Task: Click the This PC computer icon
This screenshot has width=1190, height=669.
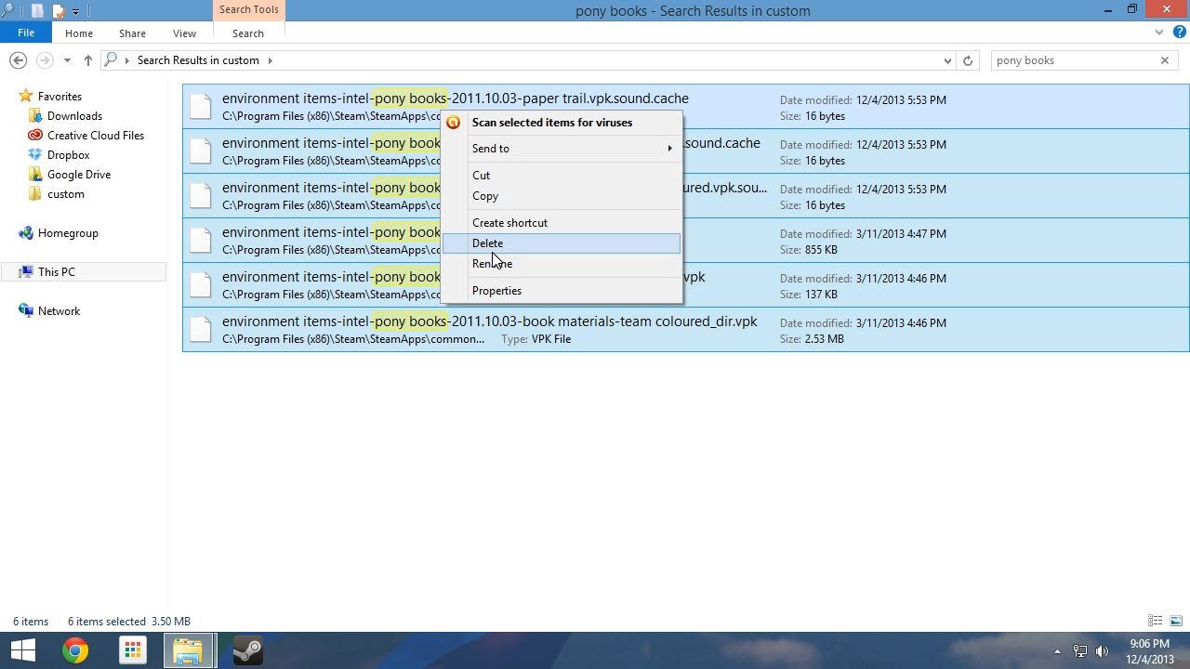Action: click(x=26, y=272)
